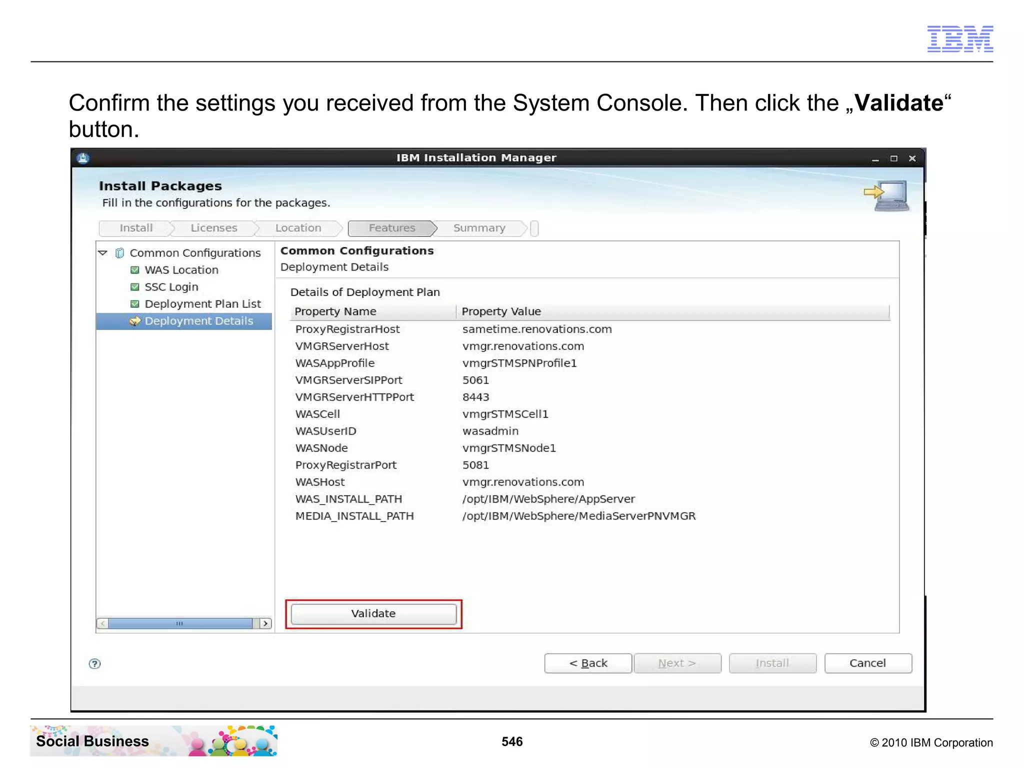Select Deployment Plan List in tree
Screen dimensions: 1024x768
[x=203, y=304]
